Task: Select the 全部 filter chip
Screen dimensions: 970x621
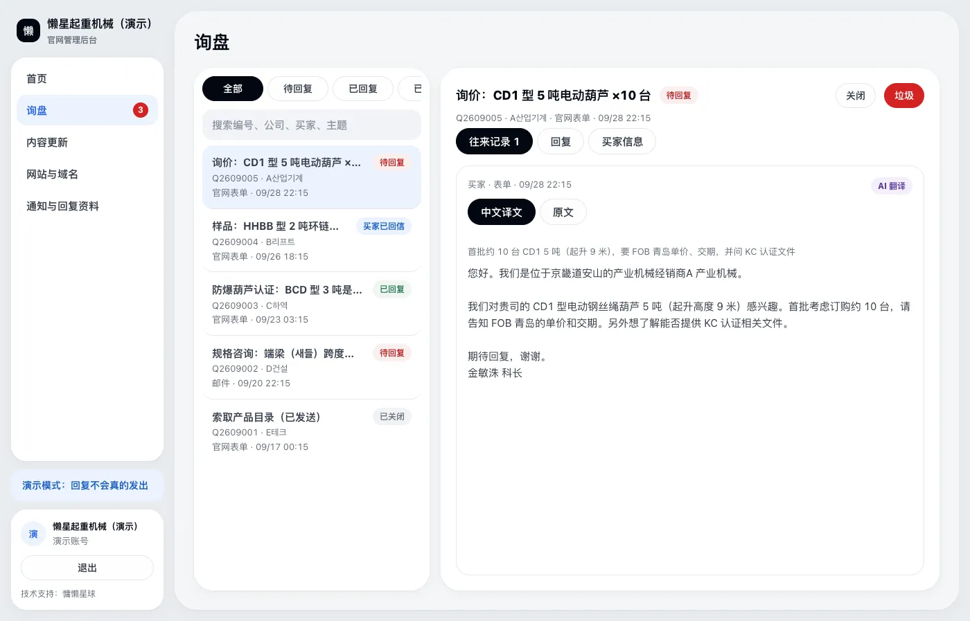Action: pos(233,89)
